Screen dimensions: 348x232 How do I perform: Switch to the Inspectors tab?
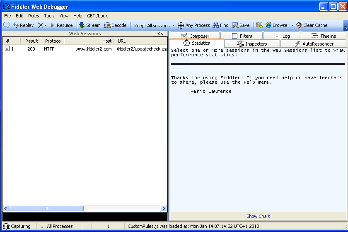pyautogui.click(x=252, y=44)
